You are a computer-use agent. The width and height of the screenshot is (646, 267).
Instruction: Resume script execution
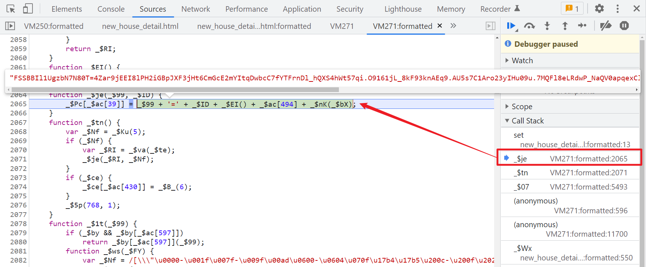(x=512, y=26)
